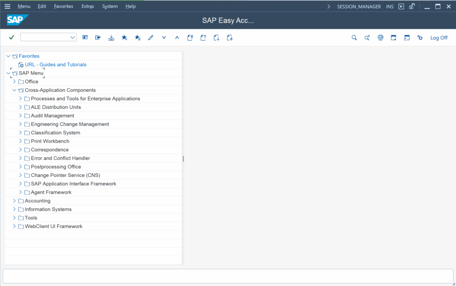
Task: Collapse the Cross-Application Components folder
Action: pos(14,90)
